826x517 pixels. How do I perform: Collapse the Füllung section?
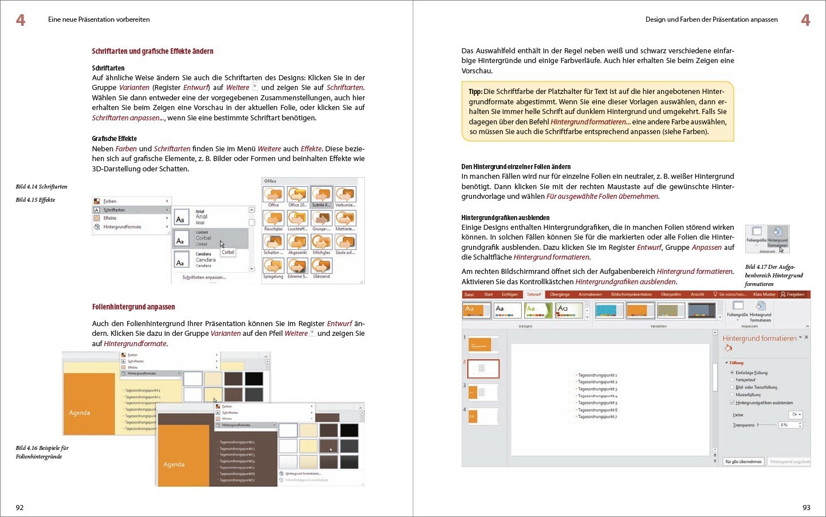point(727,363)
